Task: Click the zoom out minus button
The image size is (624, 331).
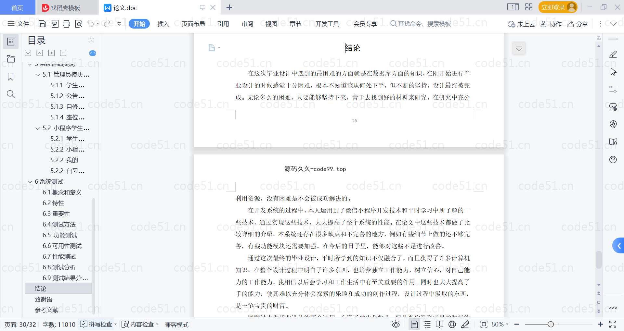Action: click(x=517, y=325)
